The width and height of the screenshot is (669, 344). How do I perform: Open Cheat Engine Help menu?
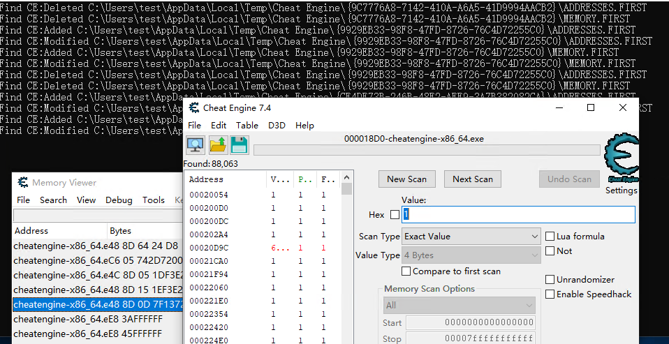pyautogui.click(x=304, y=126)
